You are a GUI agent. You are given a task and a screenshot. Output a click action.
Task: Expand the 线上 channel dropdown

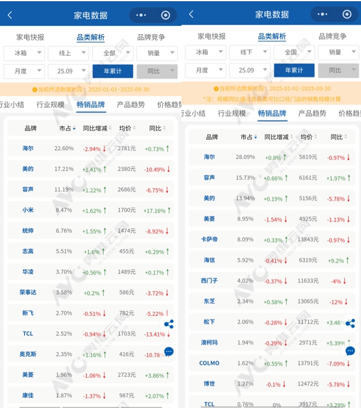click(68, 53)
